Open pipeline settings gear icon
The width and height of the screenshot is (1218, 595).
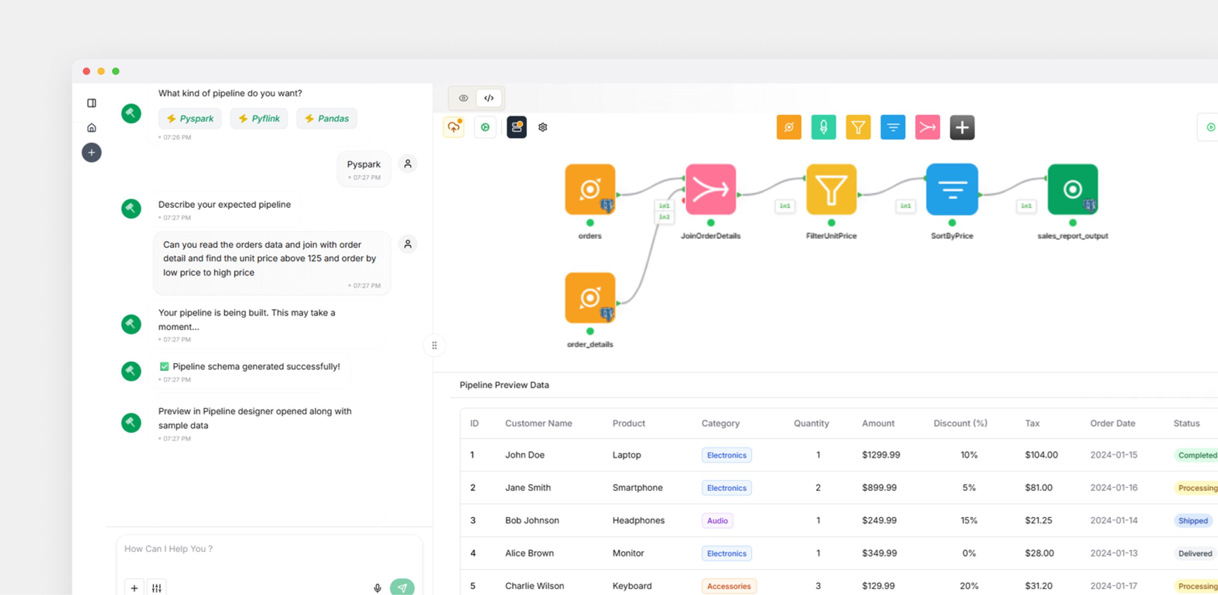click(542, 127)
